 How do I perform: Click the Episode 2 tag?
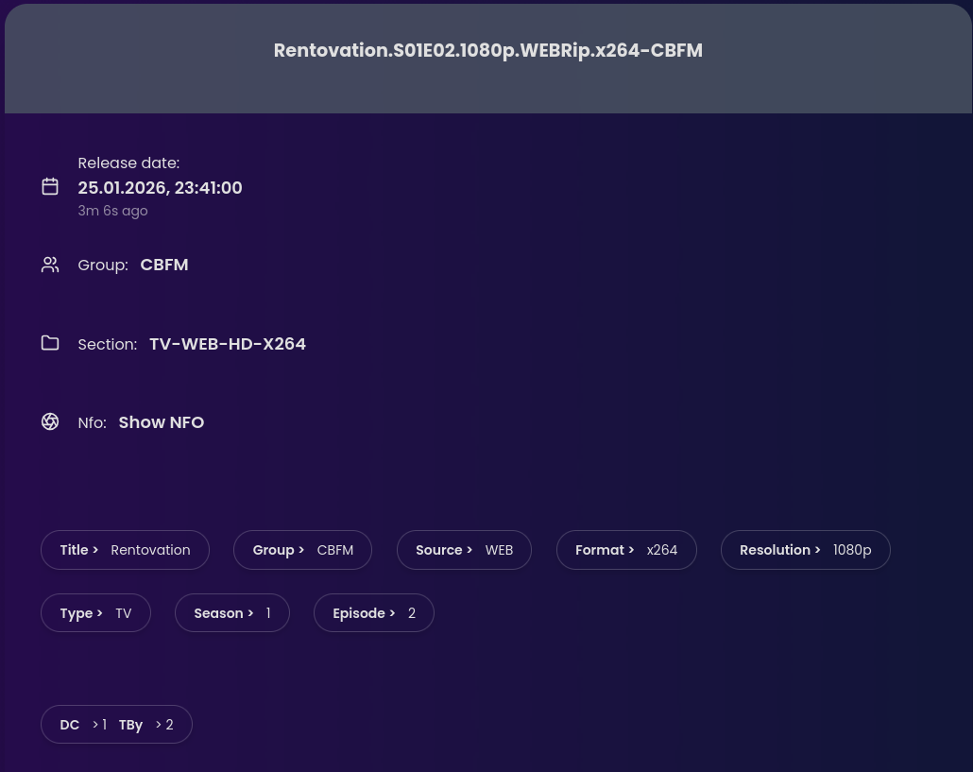[x=373, y=613]
